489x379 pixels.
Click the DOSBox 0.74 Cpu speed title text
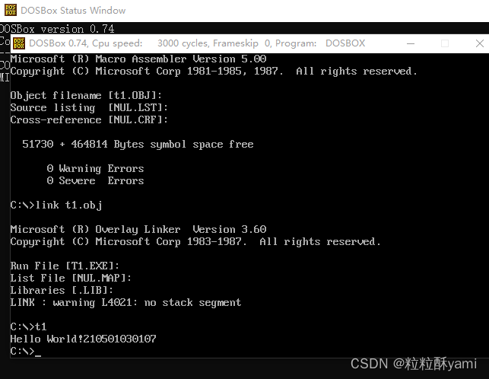197,43
